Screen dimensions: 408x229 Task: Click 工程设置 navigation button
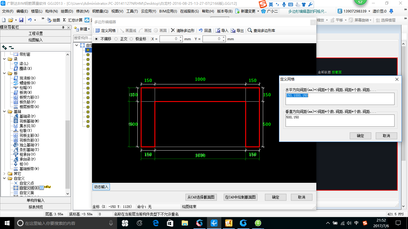pyautogui.click(x=36, y=33)
